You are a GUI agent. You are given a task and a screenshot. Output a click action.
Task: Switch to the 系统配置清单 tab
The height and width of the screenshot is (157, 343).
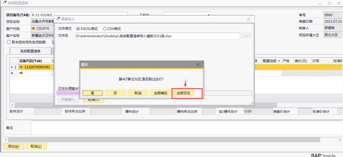click(30, 51)
